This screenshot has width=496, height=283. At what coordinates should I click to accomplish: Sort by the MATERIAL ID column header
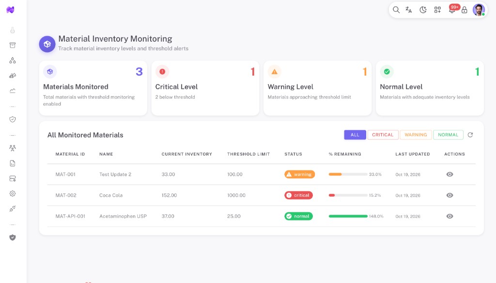click(x=70, y=154)
